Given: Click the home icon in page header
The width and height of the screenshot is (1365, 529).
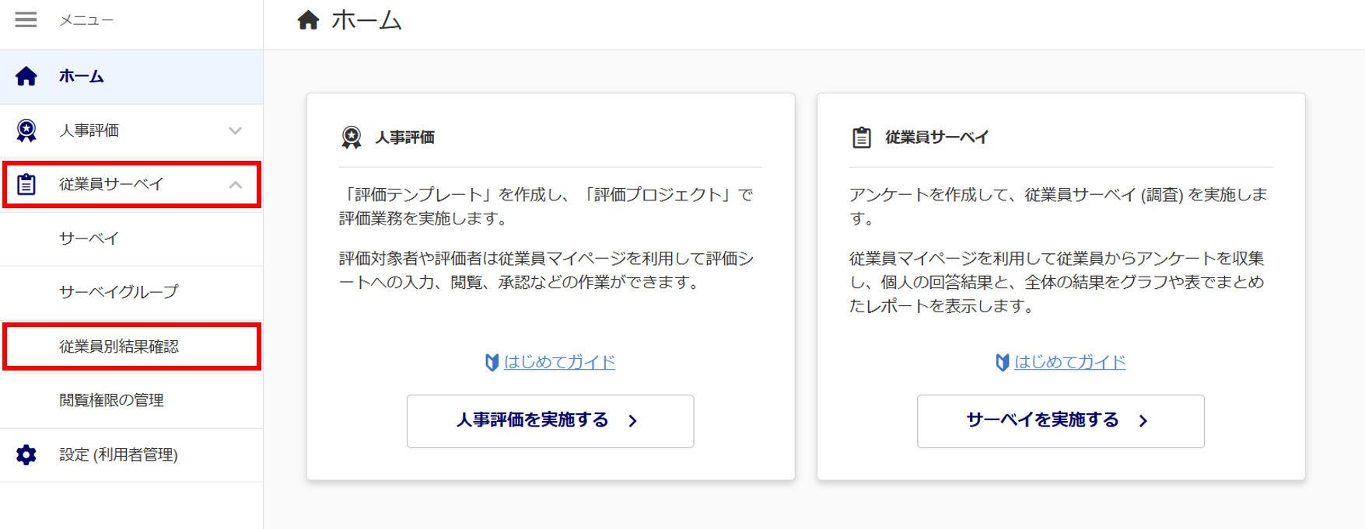Looking at the screenshot, I should (x=308, y=20).
